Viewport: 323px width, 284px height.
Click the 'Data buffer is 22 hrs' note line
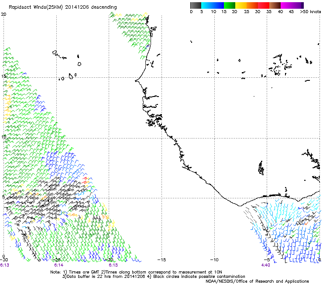(x=154, y=277)
